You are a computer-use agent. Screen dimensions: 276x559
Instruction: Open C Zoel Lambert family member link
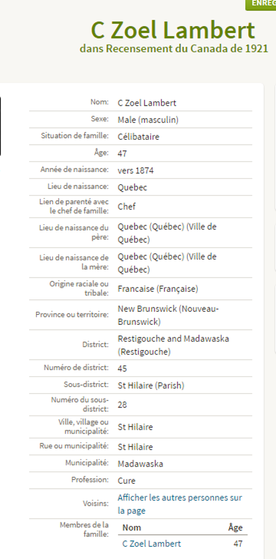click(x=152, y=543)
